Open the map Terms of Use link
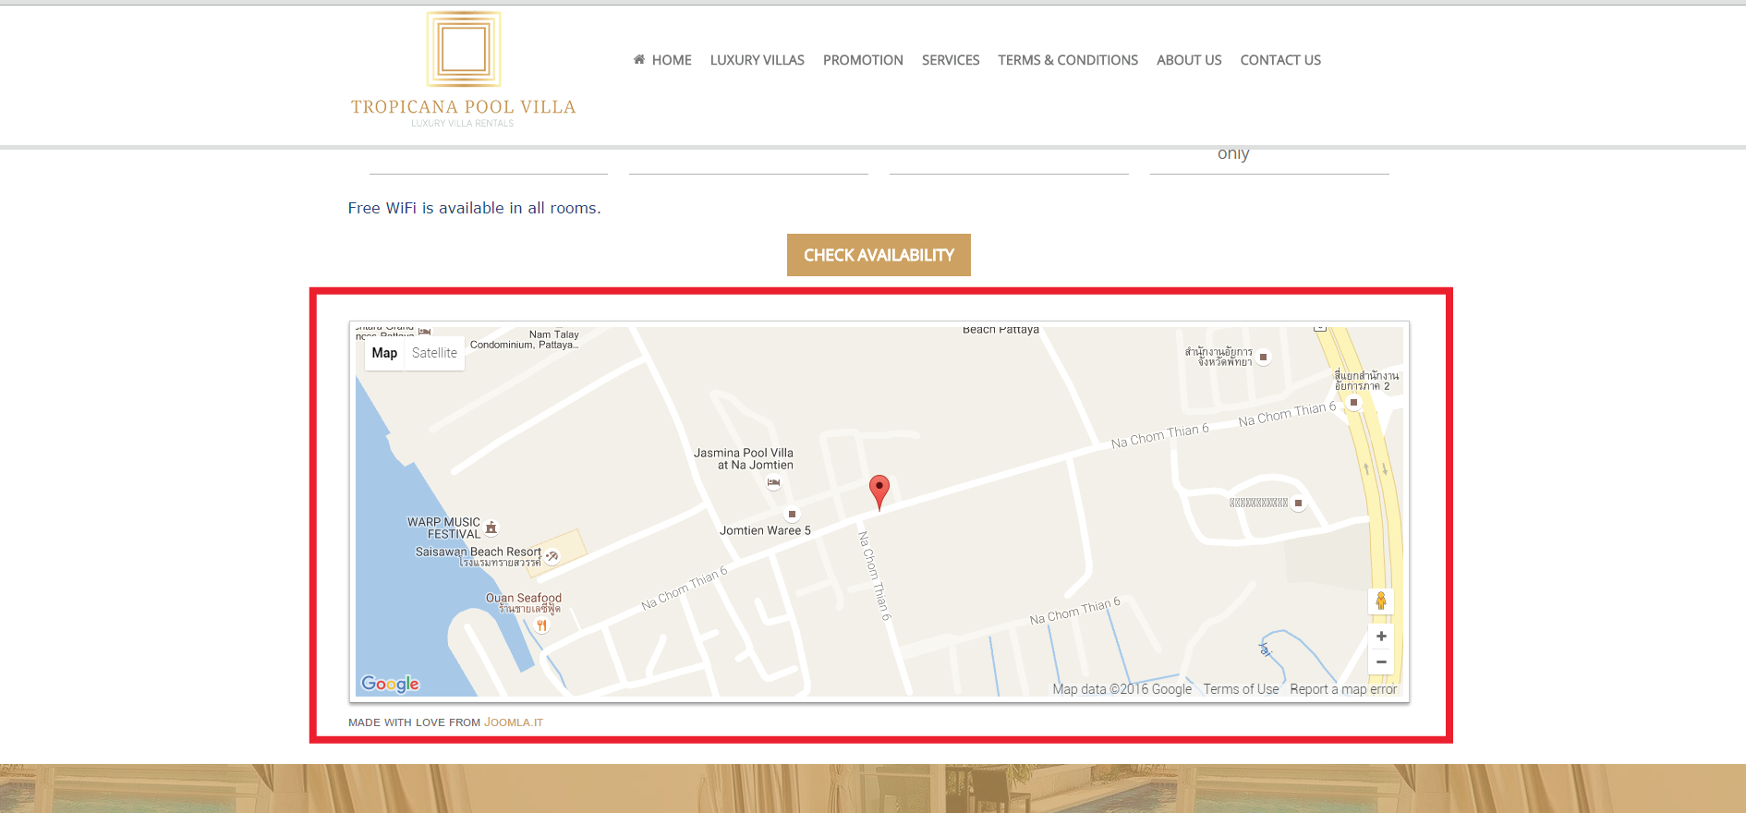 coord(1241,689)
